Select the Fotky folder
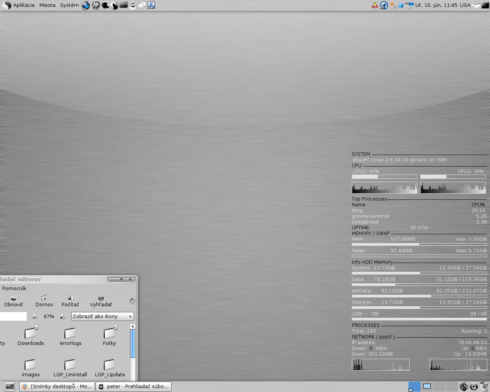The image size is (490, 392). (109, 336)
